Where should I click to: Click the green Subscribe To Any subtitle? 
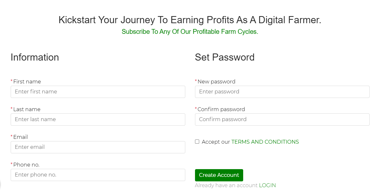tap(190, 32)
